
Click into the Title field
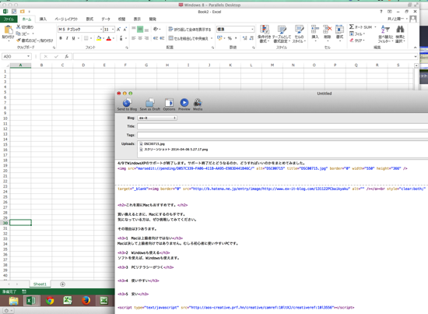[282, 126]
